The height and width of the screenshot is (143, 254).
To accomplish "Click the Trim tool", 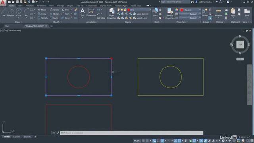I will click(65, 10).
